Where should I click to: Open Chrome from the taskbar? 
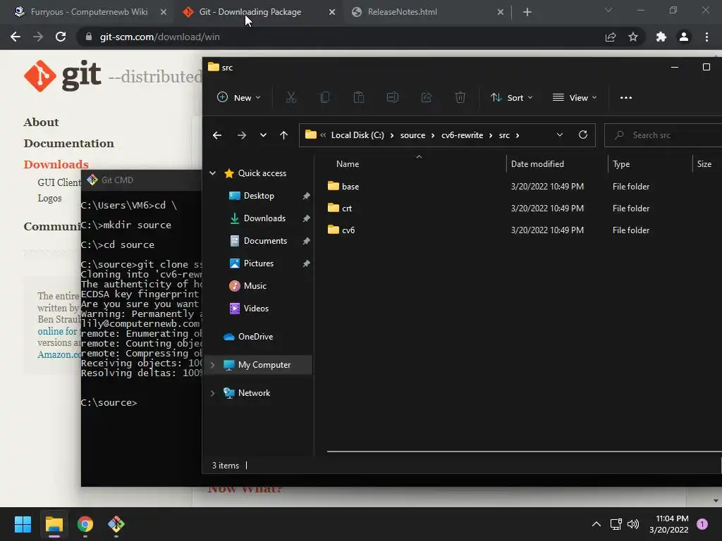(85, 524)
